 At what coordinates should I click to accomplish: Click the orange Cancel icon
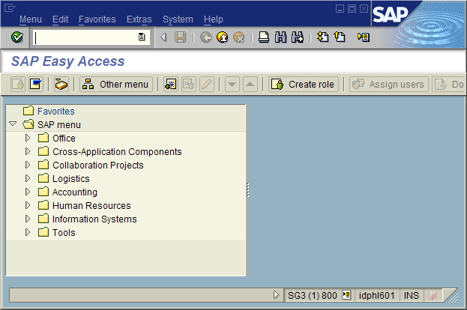[x=239, y=37]
